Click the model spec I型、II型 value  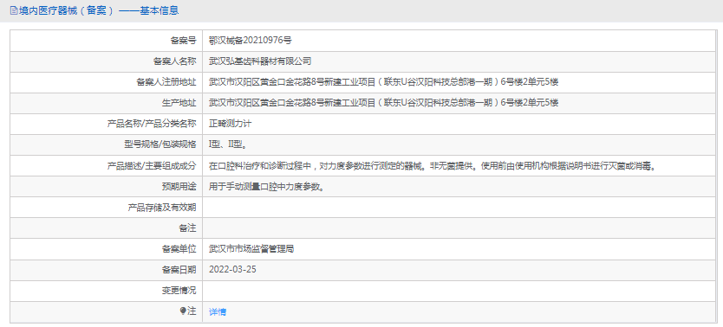click(228, 144)
